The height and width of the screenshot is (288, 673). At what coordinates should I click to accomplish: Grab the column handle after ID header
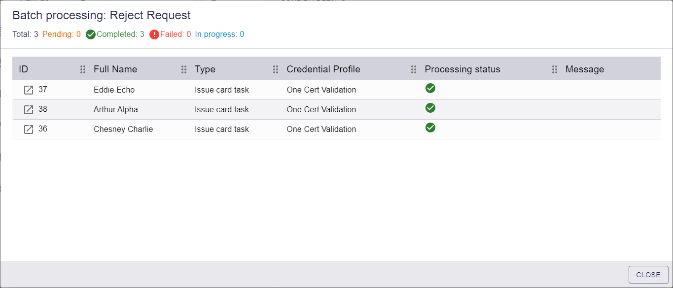pyautogui.click(x=83, y=69)
